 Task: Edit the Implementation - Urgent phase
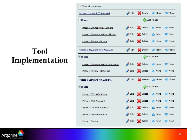[130, 34]
